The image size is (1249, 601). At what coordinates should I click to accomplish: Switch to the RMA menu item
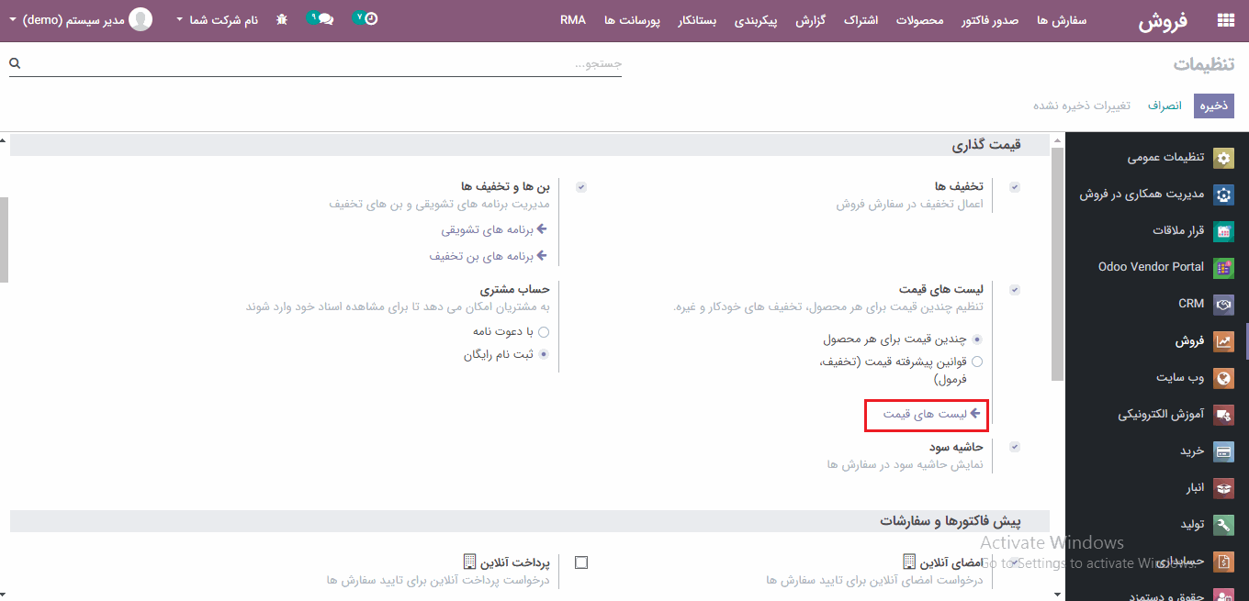pyautogui.click(x=572, y=19)
